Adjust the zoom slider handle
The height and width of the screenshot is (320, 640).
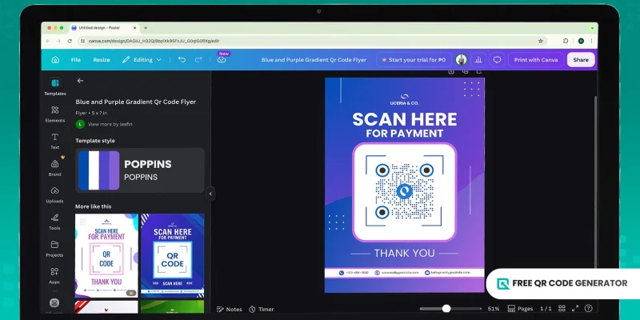446,309
